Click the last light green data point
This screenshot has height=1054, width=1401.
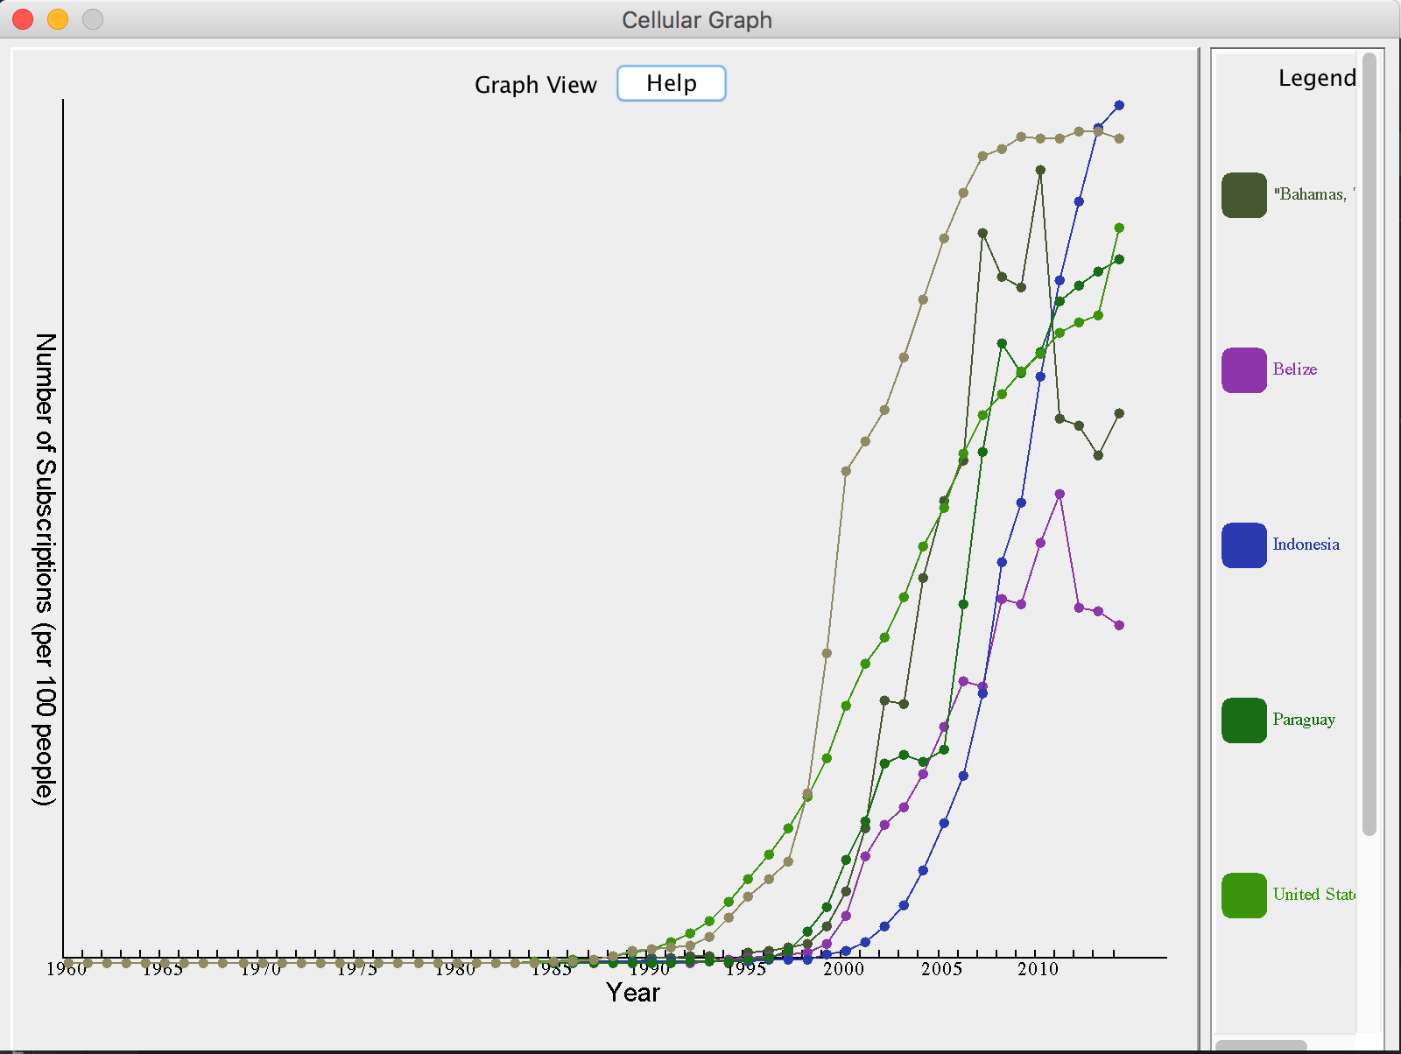pos(1119,228)
